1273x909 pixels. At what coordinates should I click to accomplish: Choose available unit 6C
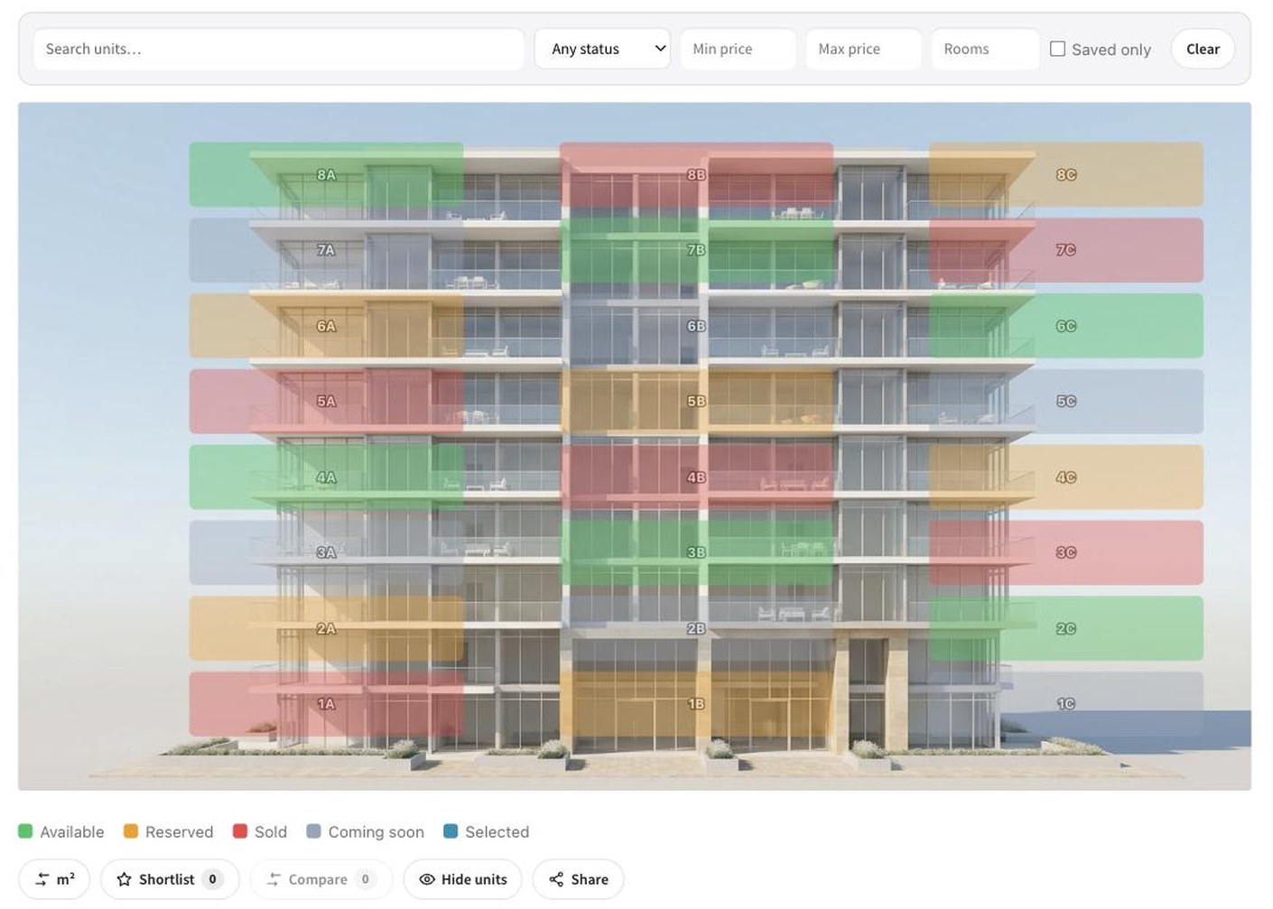click(1066, 326)
